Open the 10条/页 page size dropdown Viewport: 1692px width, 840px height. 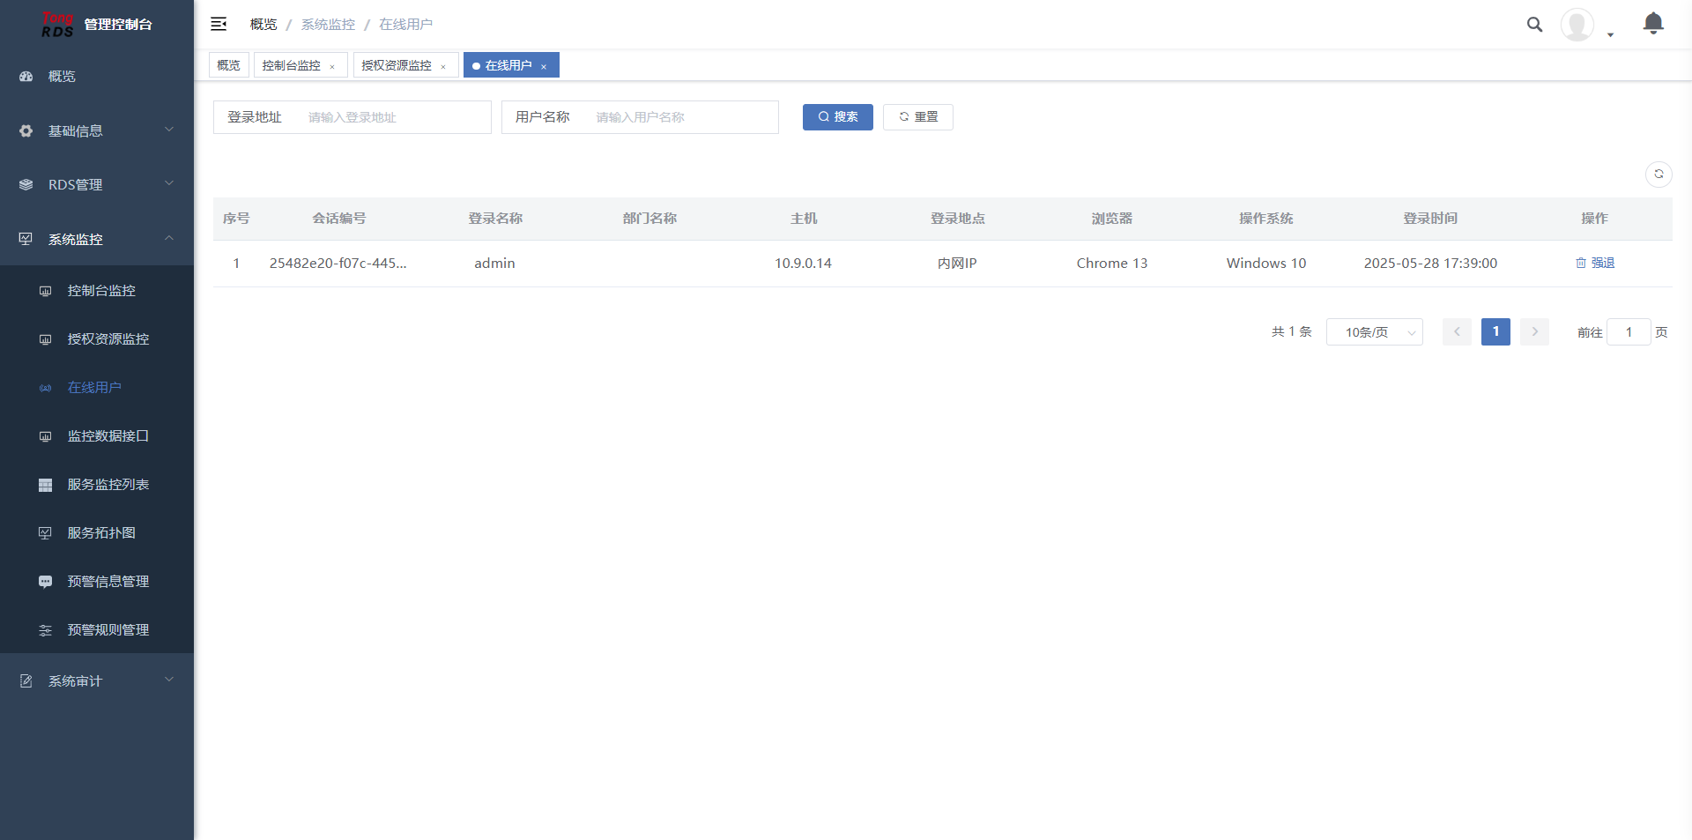(1375, 332)
